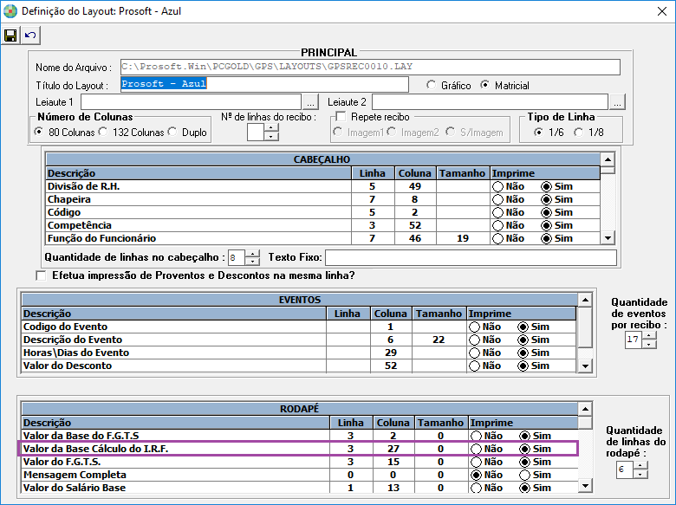
Task: Set Não for Valor do Salário Base
Action: tap(477, 488)
